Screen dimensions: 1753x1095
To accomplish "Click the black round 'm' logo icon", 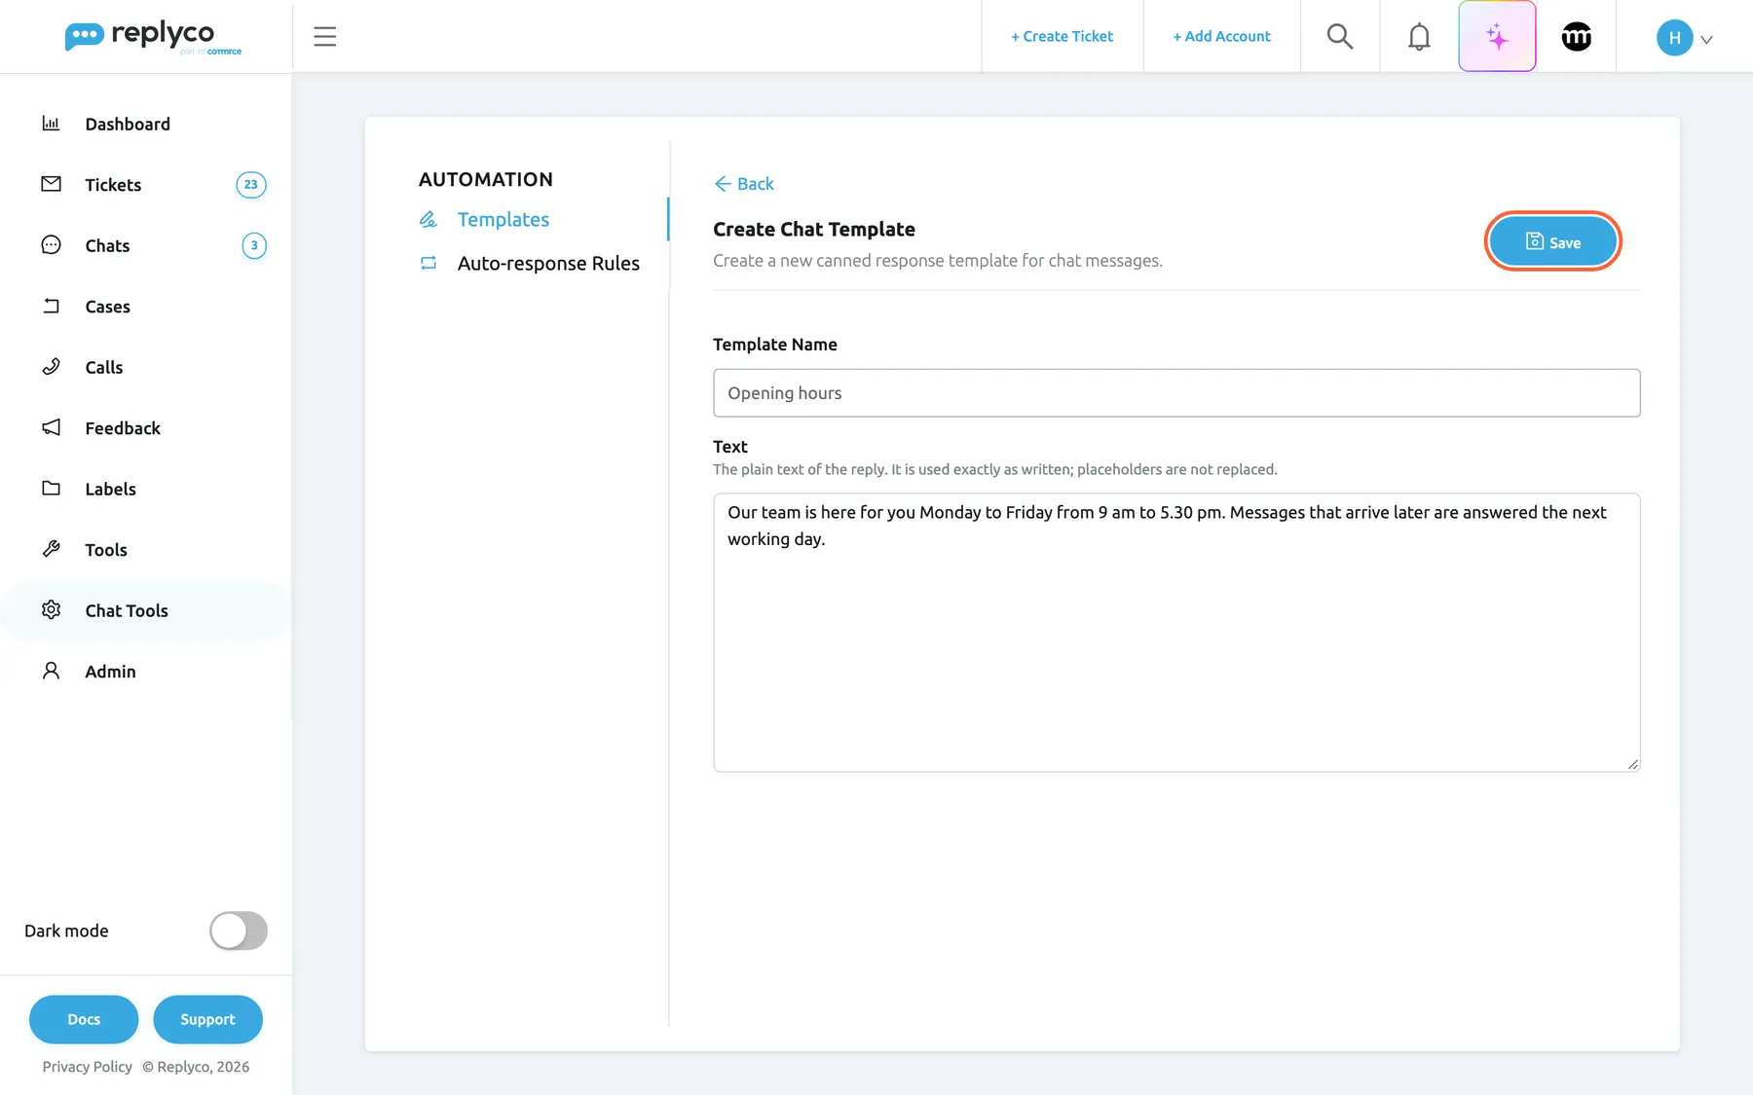I will (1576, 37).
